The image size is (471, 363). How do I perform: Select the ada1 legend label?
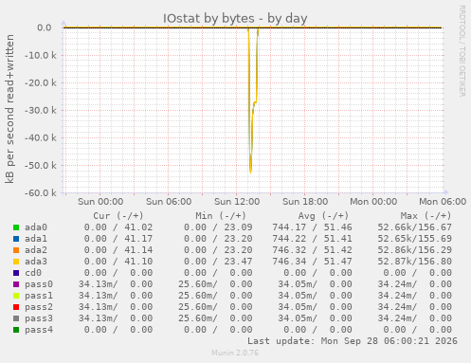coord(36,239)
